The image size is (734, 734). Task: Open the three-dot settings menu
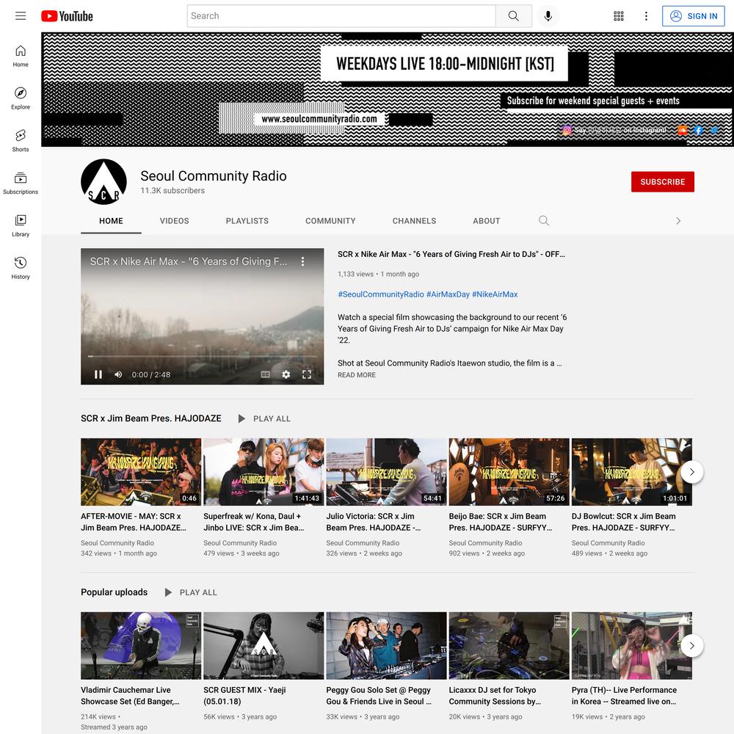[646, 16]
